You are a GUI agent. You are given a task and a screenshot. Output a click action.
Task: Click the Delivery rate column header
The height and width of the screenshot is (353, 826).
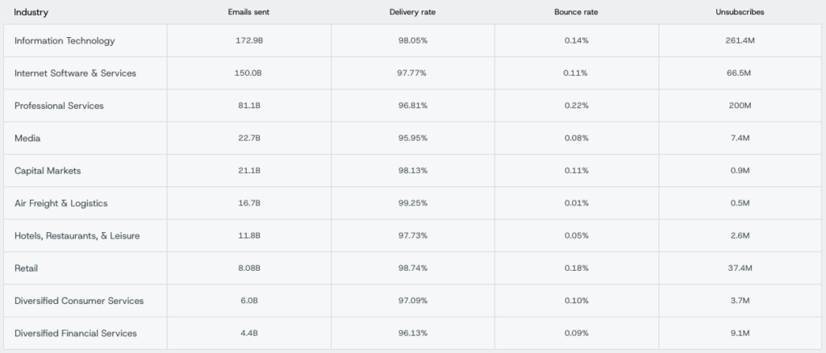click(x=412, y=13)
